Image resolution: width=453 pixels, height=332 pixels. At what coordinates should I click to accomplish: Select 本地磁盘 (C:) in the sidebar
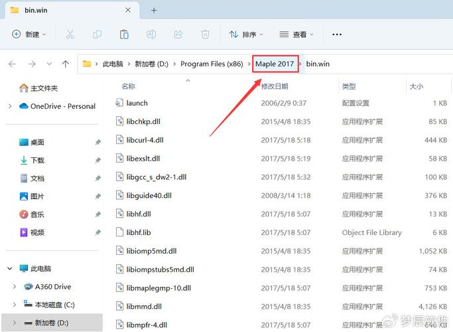[49, 305]
